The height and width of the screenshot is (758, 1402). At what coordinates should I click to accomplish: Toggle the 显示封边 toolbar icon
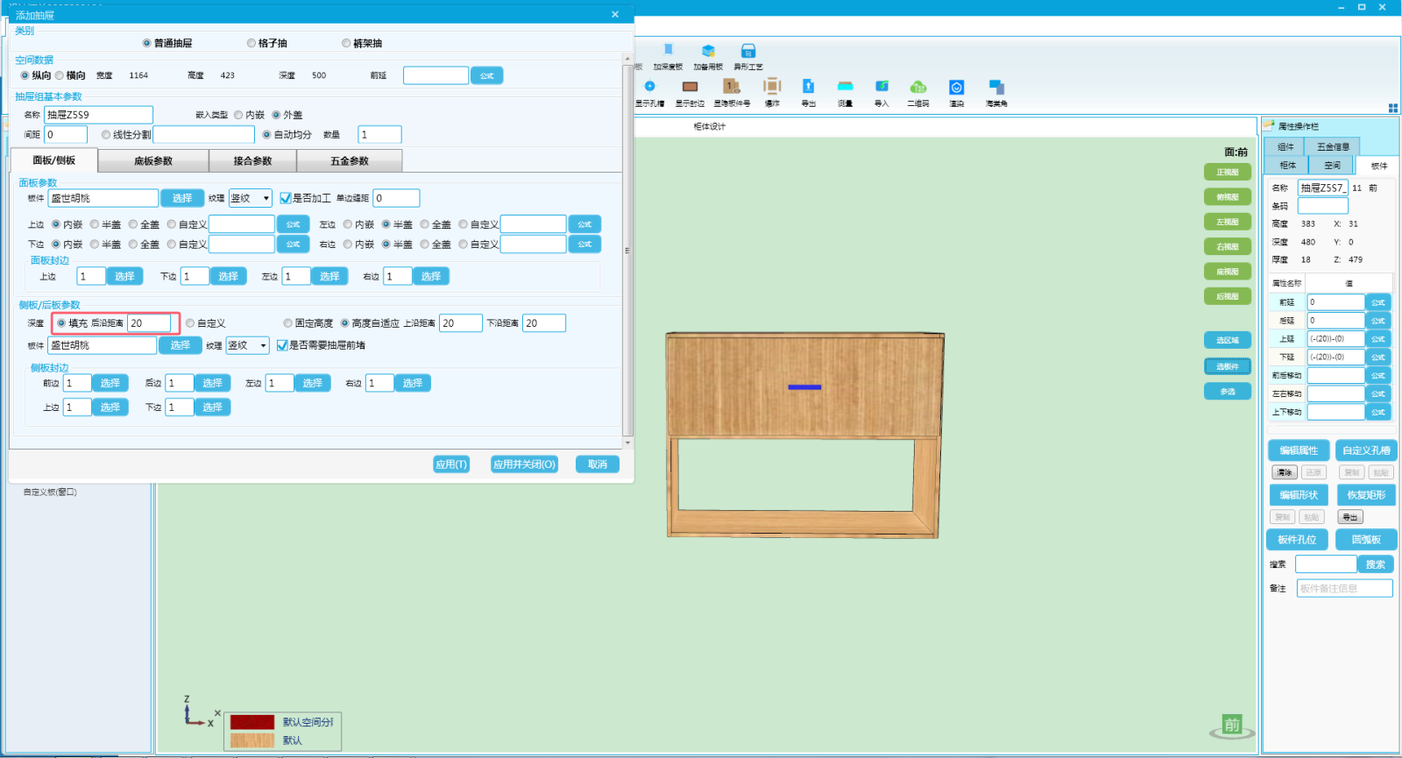tap(690, 87)
